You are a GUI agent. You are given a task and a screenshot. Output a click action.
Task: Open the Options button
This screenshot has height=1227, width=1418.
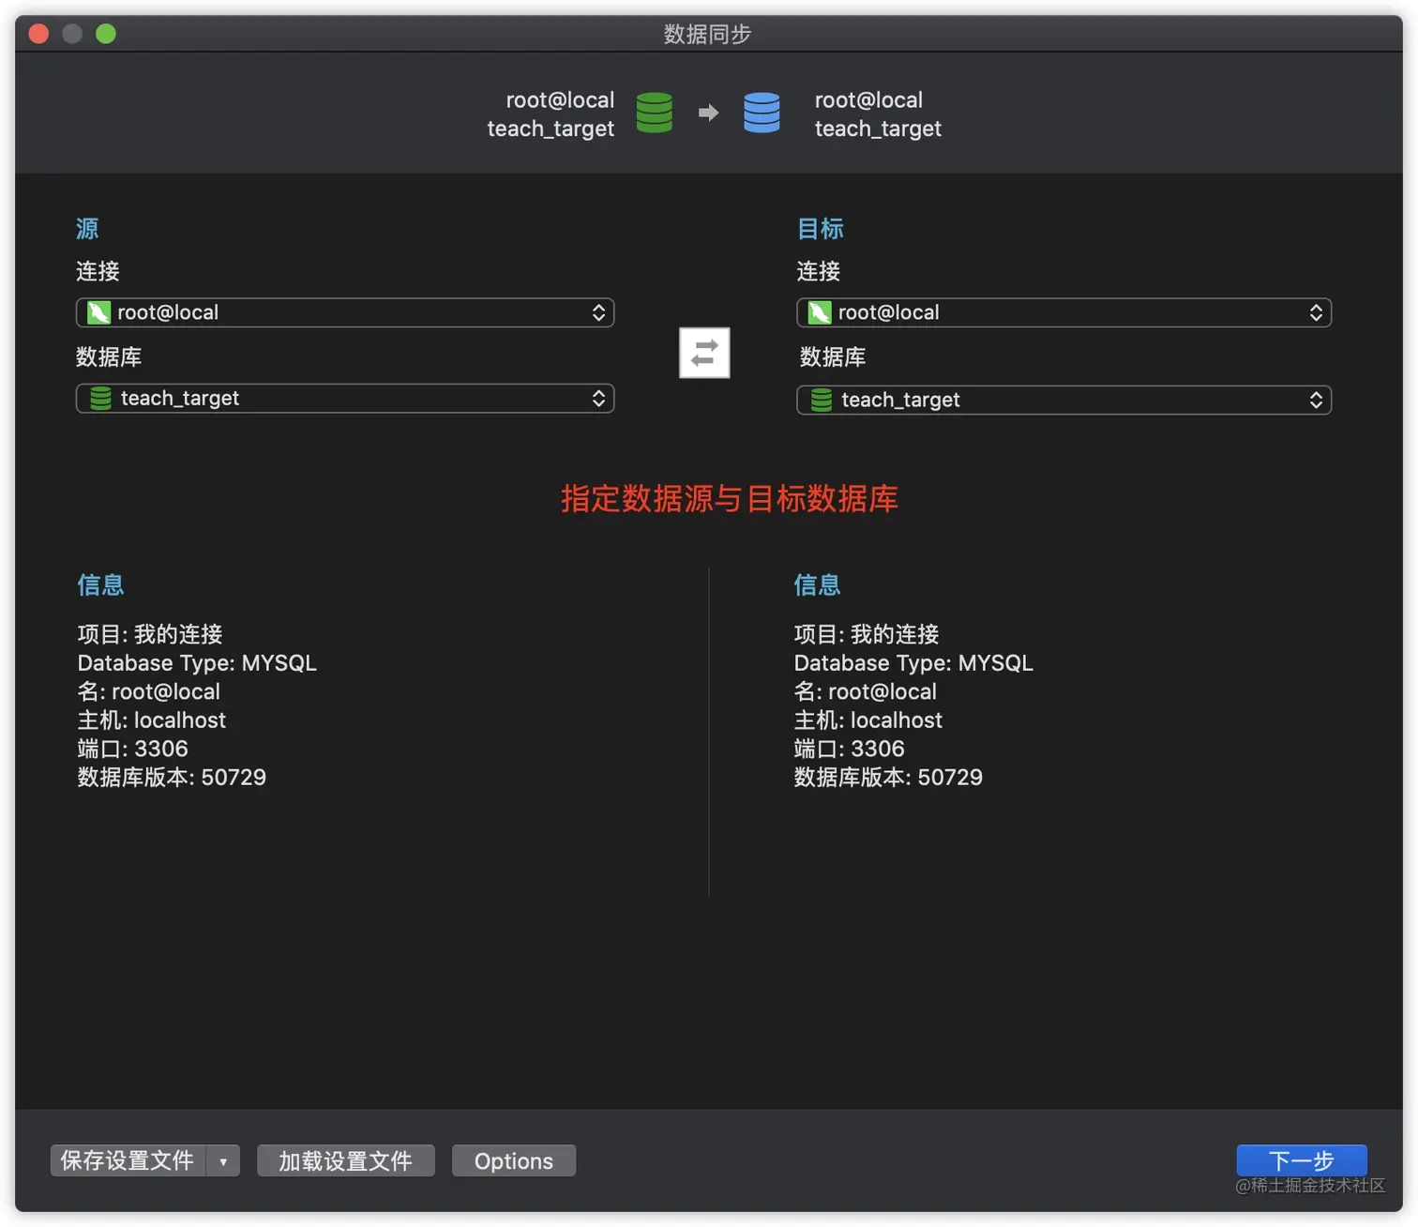point(514,1161)
